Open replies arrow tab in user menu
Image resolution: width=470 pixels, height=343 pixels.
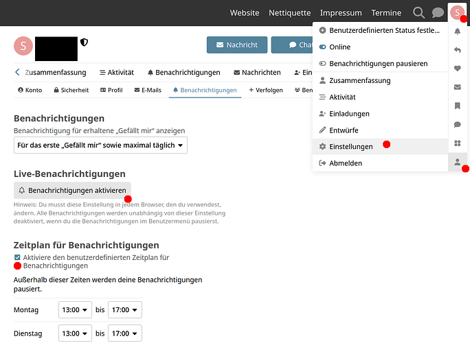tap(458, 50)
